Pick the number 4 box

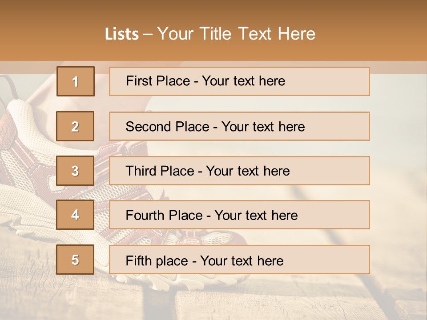(76, 215)
